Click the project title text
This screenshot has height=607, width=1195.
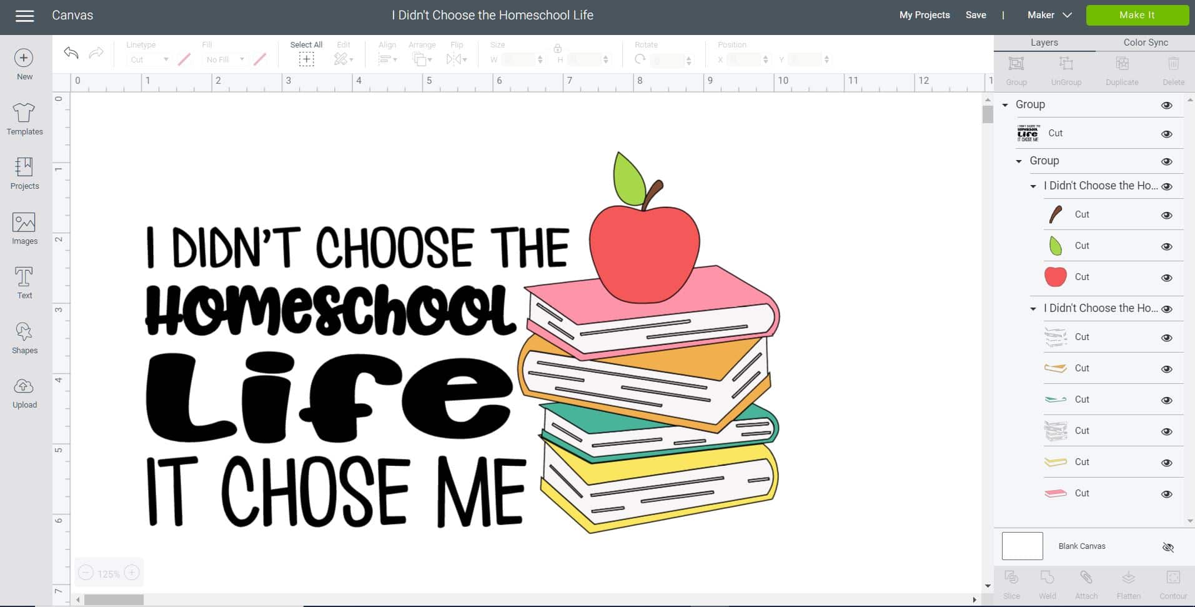(x=492, y=15)
